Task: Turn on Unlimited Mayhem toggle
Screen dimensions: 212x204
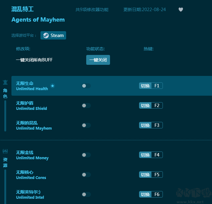Action: [86, 125]
